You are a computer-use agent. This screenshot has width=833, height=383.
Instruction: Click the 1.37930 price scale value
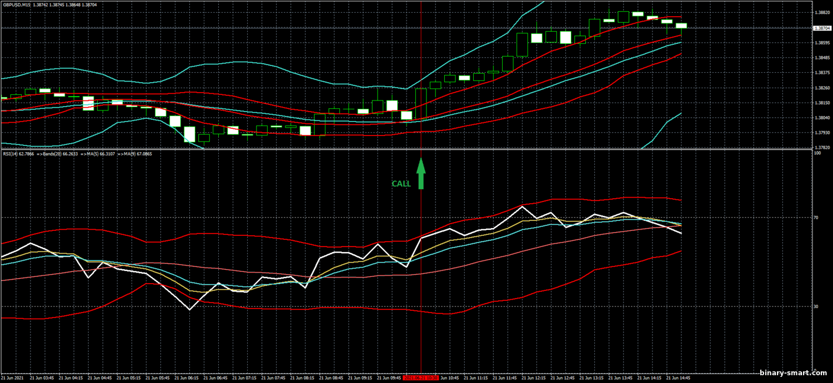(822, 133)
